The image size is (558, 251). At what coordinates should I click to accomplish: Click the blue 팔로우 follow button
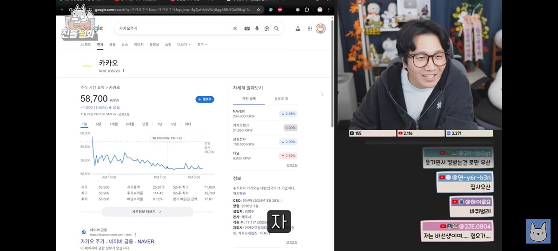[205, 99]
